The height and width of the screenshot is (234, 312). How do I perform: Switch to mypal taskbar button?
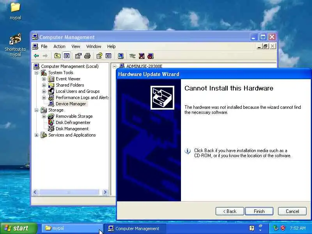72,228
